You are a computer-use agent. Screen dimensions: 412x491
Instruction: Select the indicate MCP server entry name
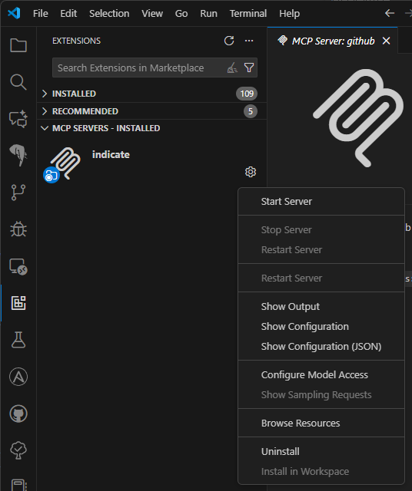111,155
